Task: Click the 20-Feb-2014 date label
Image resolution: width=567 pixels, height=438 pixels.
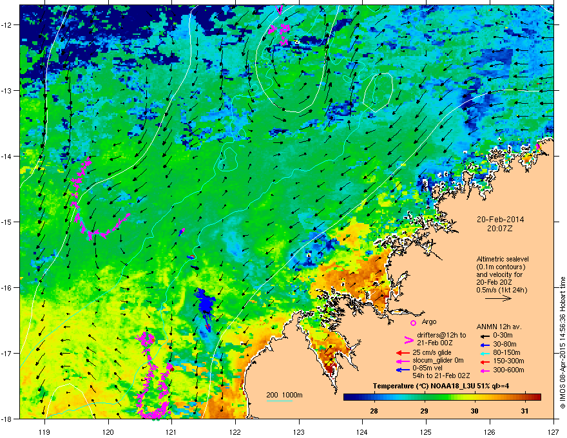Action: click(500, 220)
